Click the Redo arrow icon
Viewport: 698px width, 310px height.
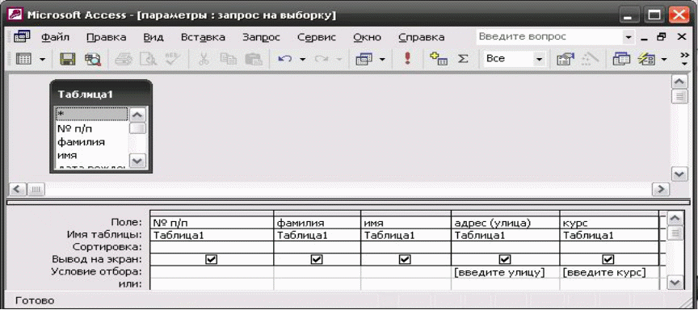321,59
